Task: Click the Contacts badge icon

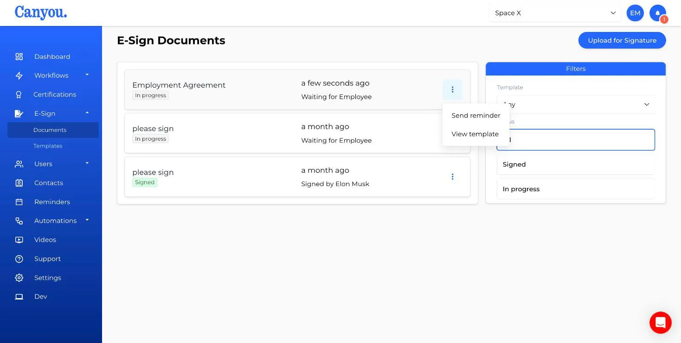Action: 19,183
